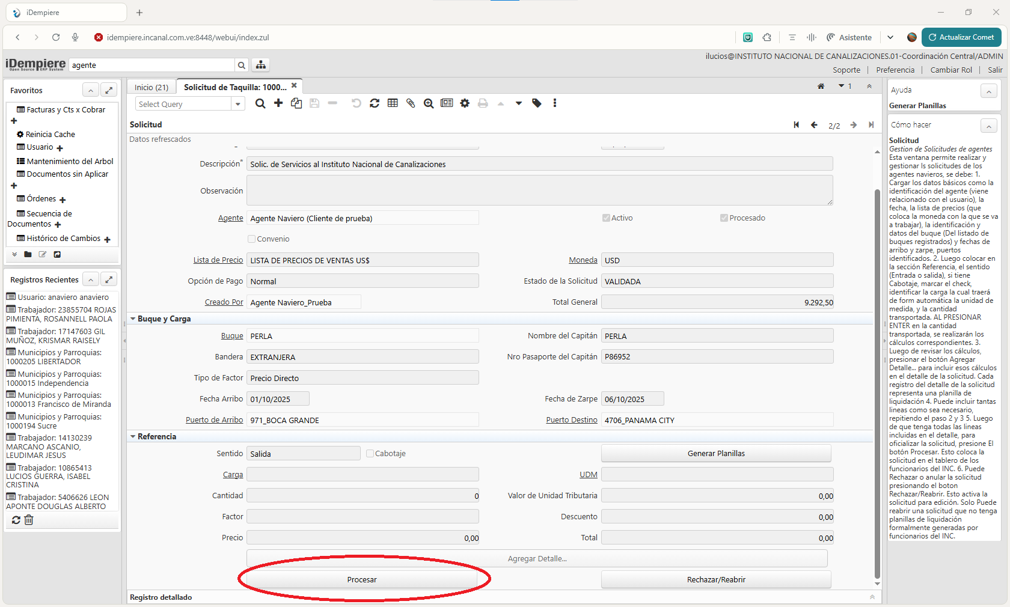
Task: Go to the previous record arrow
Action: point(814,125)
